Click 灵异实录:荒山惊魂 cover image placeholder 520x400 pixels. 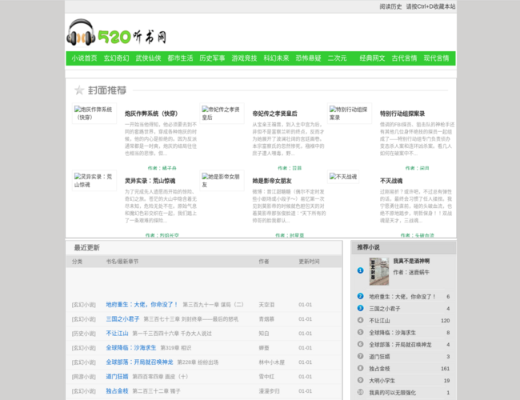[94, 181]
